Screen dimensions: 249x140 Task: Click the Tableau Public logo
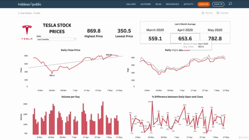[x=30, y=4]
